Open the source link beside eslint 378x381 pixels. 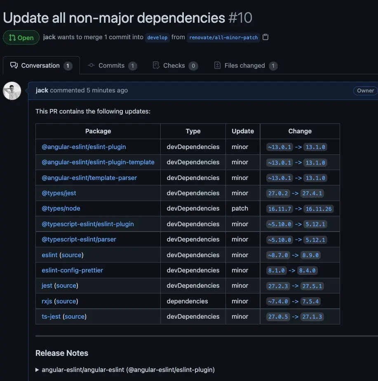(72, 255)
